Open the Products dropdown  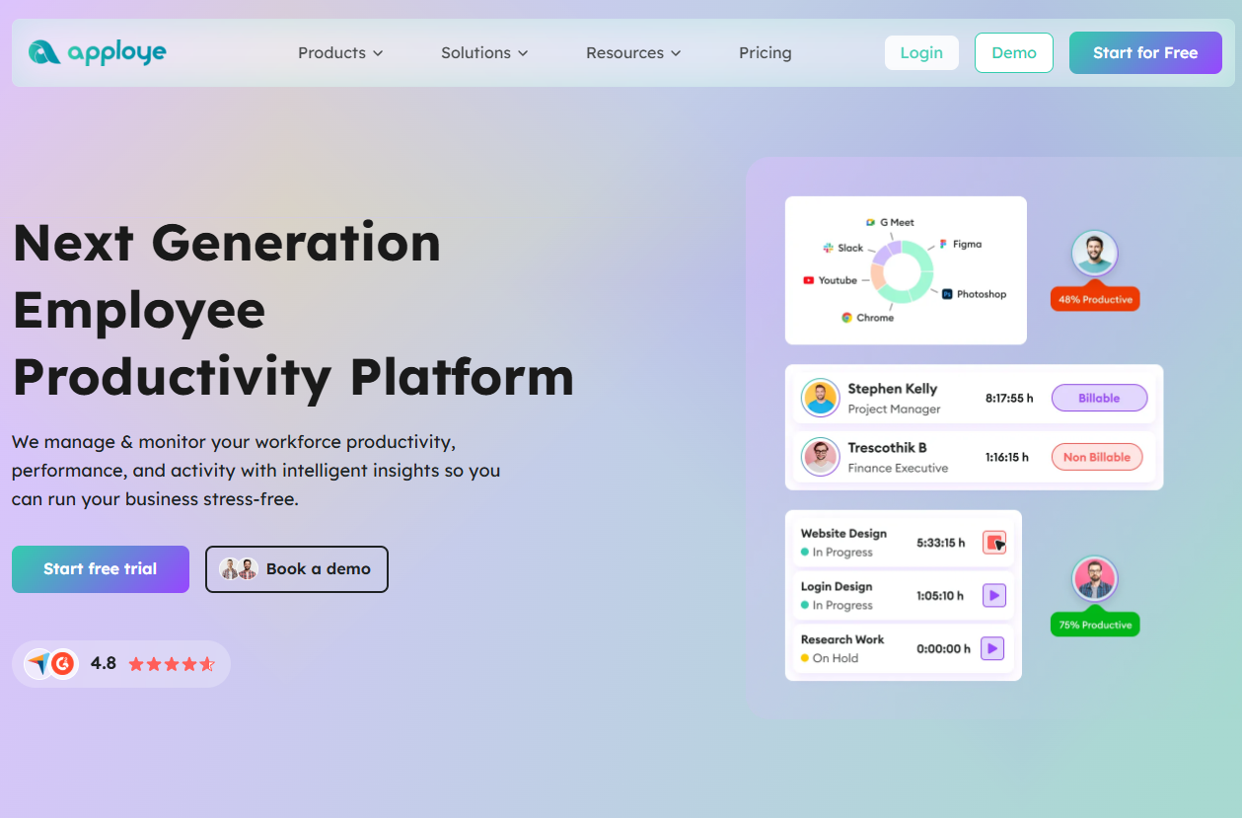pos(339,52)
